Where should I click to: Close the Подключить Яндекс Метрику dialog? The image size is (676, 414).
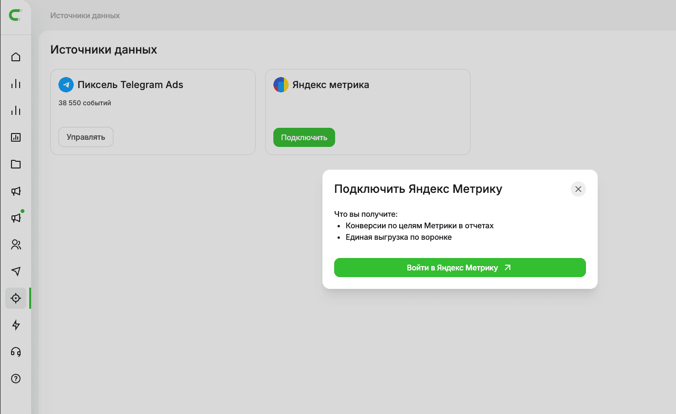(x=578, y=189)
